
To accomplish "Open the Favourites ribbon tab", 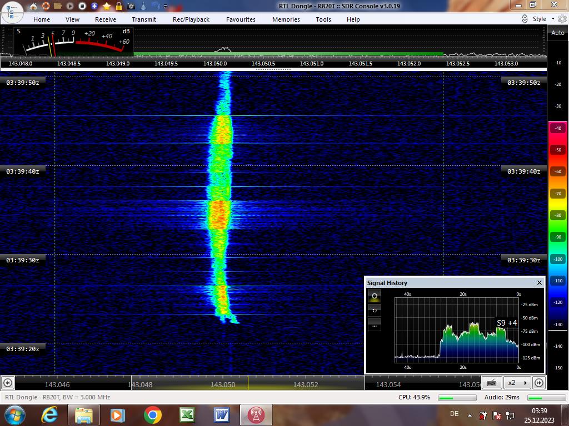I will tap(241, 19).
